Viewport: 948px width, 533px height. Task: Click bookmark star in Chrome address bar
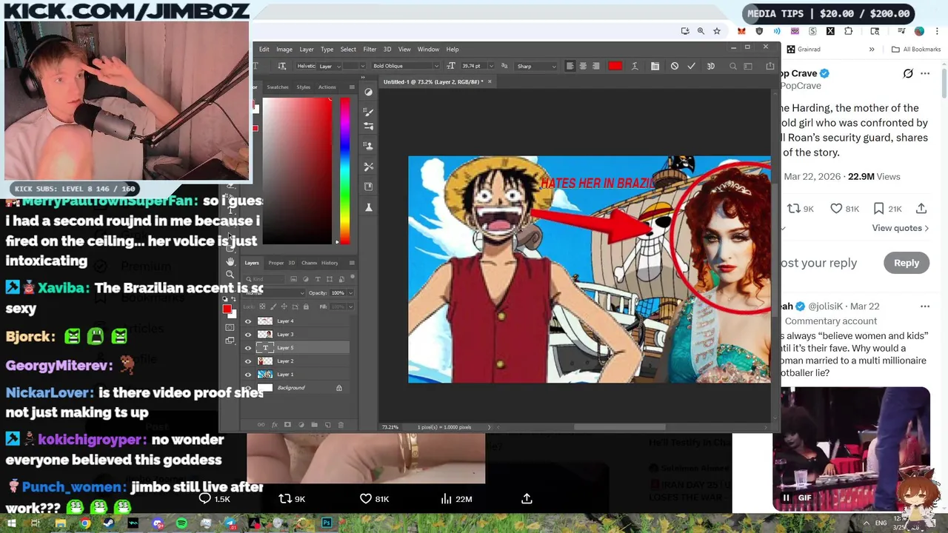point(717,31)
